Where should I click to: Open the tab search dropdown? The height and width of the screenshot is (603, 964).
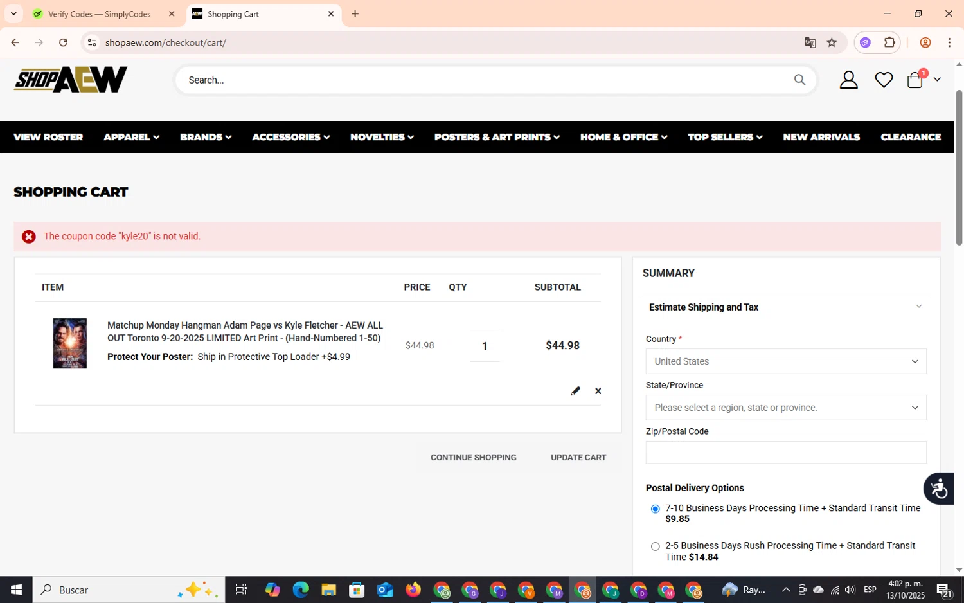[13, 14]
